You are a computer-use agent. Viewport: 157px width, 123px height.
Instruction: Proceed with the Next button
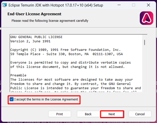click(x=112, y=114)
